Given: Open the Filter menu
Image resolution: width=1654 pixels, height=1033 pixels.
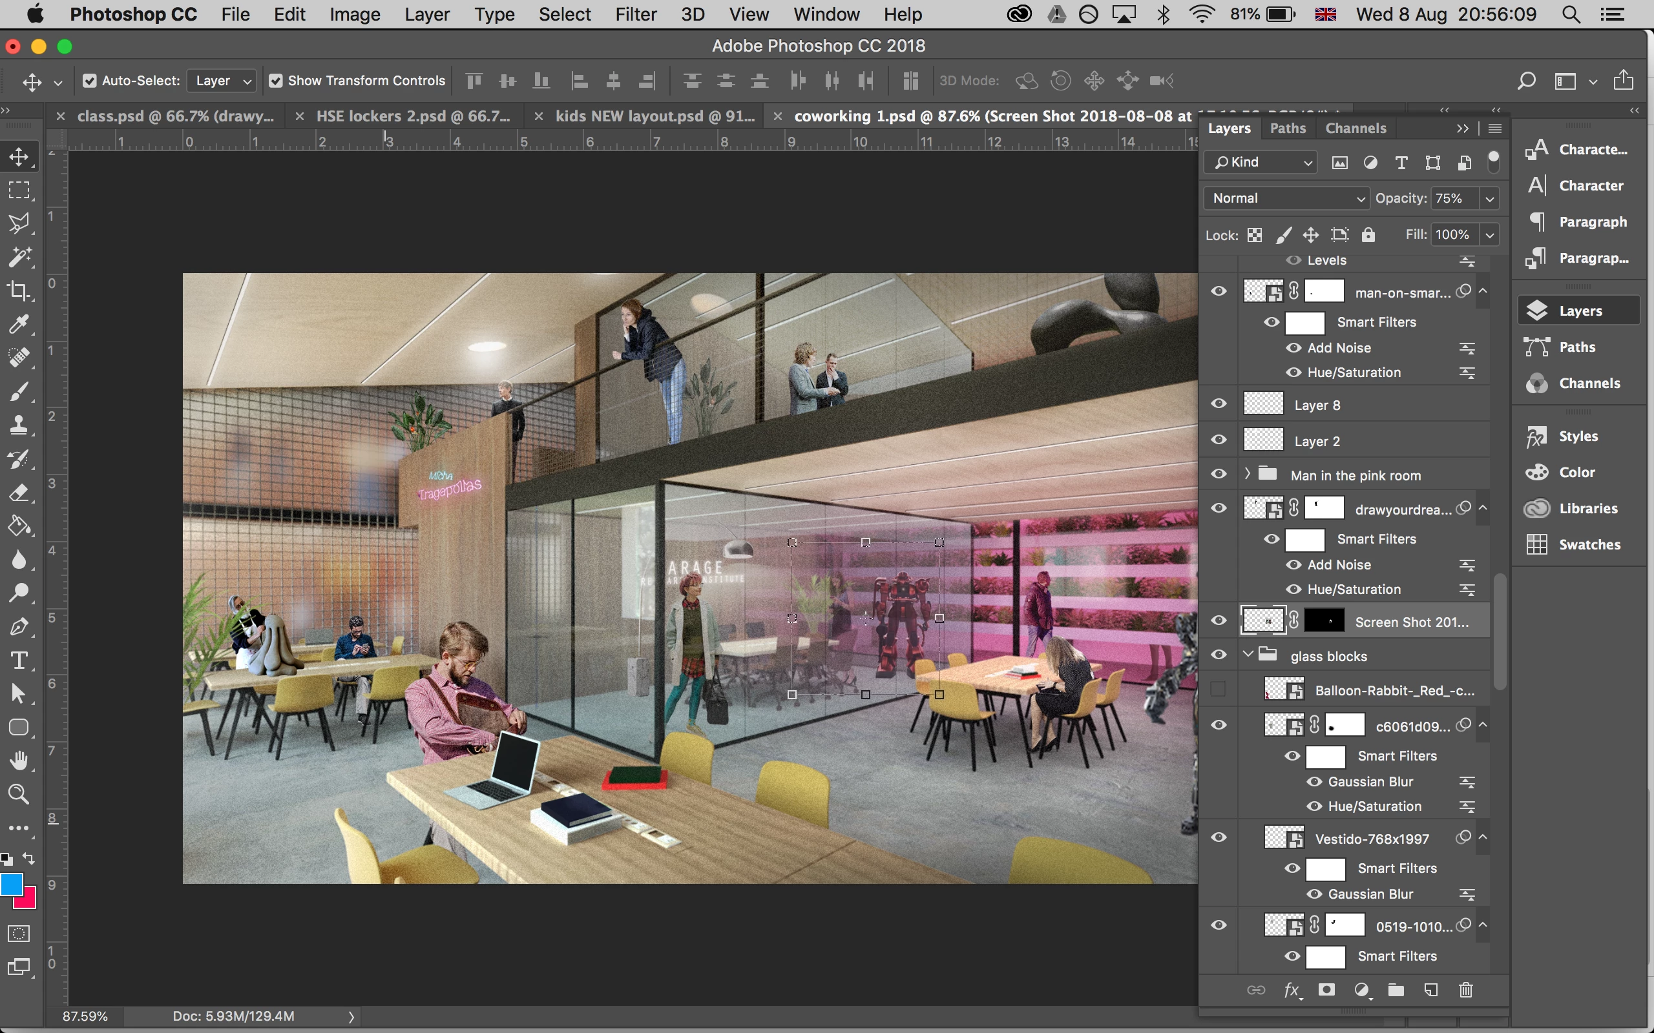Looking at the screenshot, I should tap(635, 14).
